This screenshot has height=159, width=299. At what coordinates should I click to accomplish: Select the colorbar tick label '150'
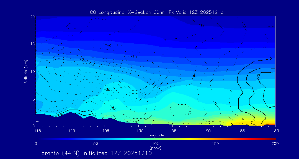[x=215, y=144]
